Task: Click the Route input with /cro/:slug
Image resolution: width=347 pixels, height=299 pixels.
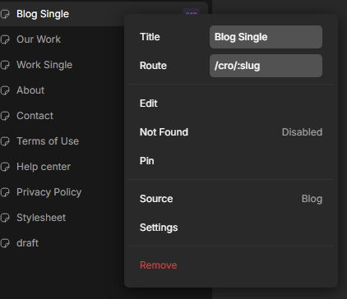Action: 266,66
